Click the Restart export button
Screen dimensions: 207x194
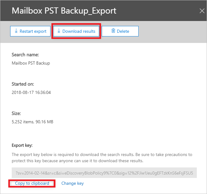pos(30,31)
